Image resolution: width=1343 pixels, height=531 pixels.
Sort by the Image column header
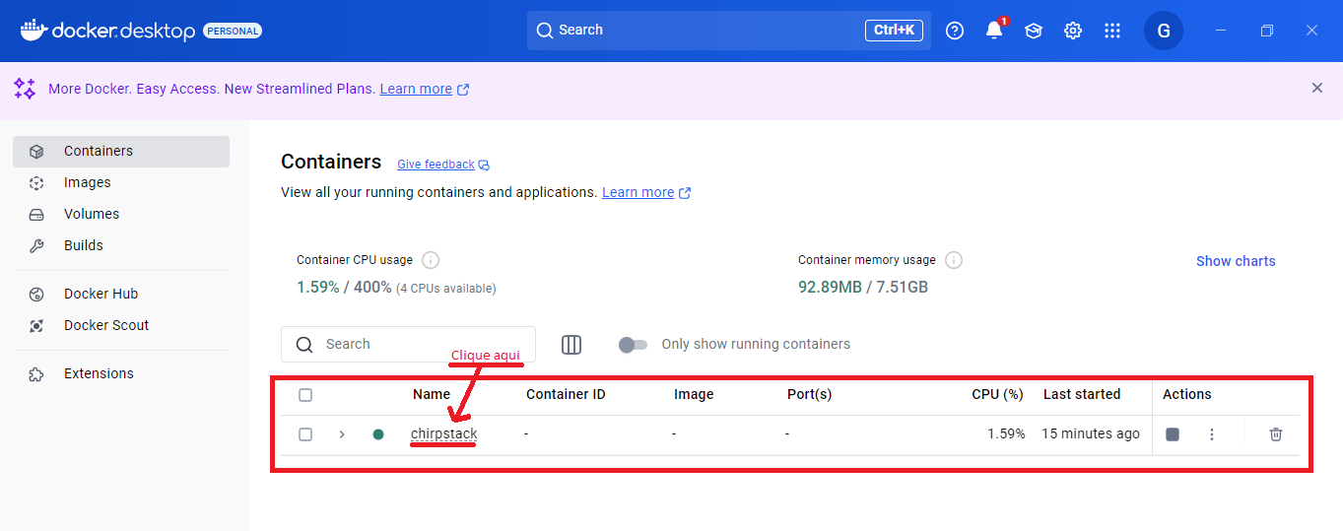pos(694,394)
